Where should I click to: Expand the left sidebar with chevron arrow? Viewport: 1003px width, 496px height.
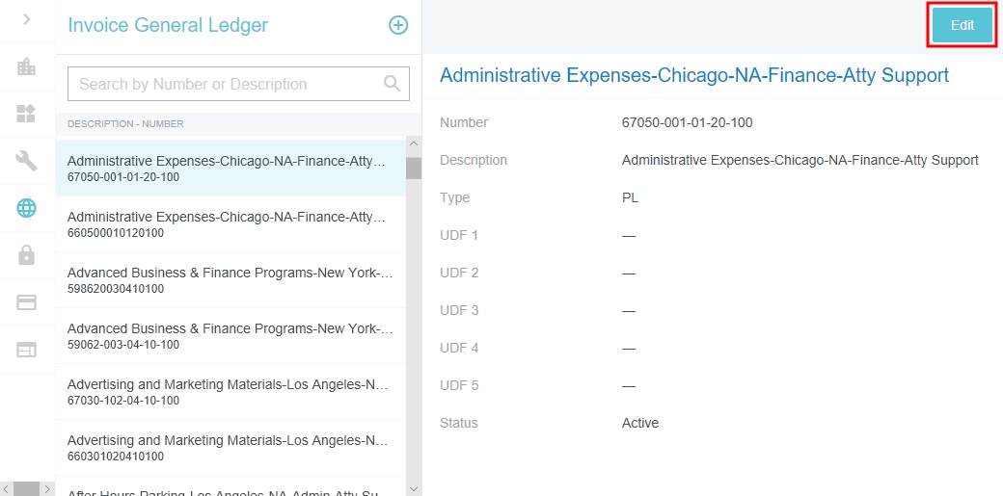click(x=27, y=19)
